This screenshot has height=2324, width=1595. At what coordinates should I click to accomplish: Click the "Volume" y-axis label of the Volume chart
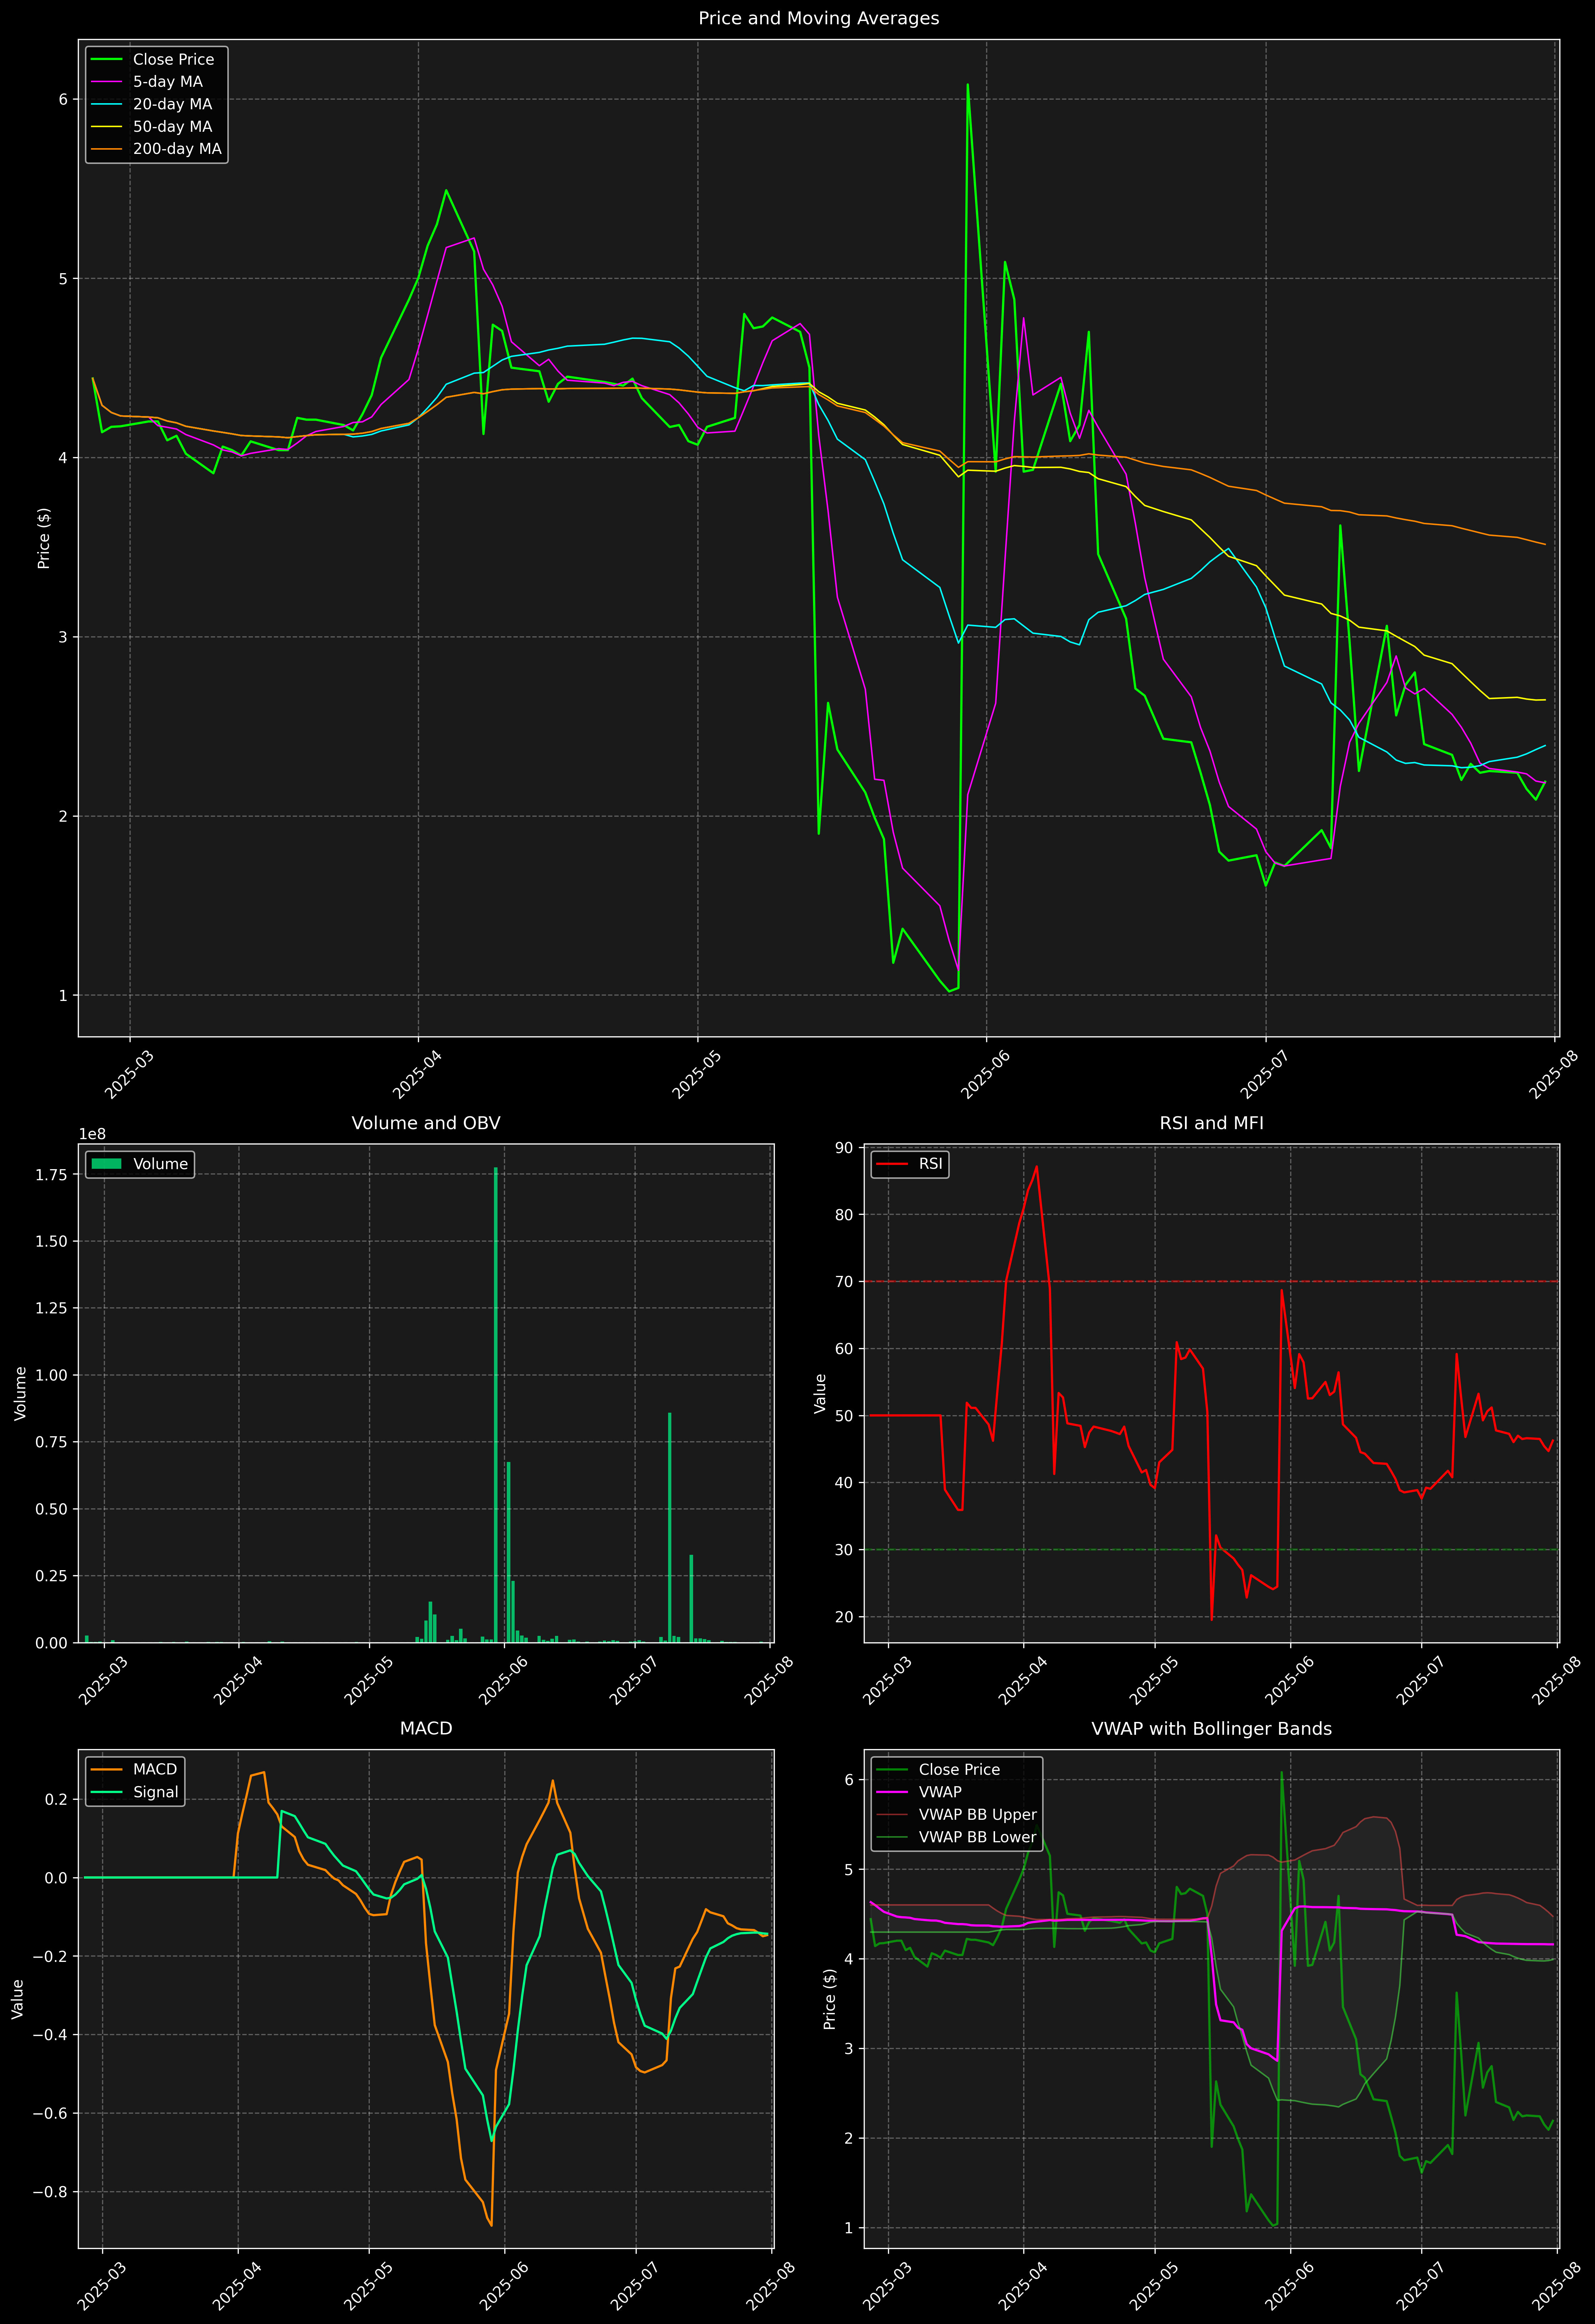[x=20, y=1393]
